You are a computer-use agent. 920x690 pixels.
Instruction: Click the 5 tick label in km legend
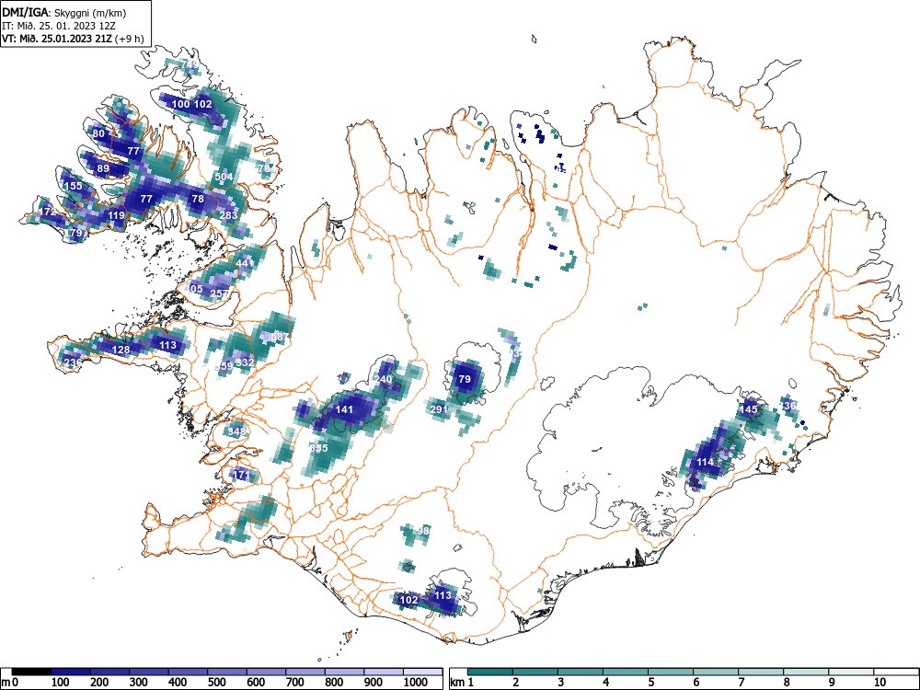click(651, 683)
